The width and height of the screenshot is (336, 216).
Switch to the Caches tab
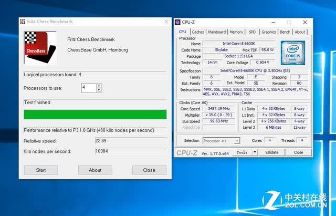point(198,32)
